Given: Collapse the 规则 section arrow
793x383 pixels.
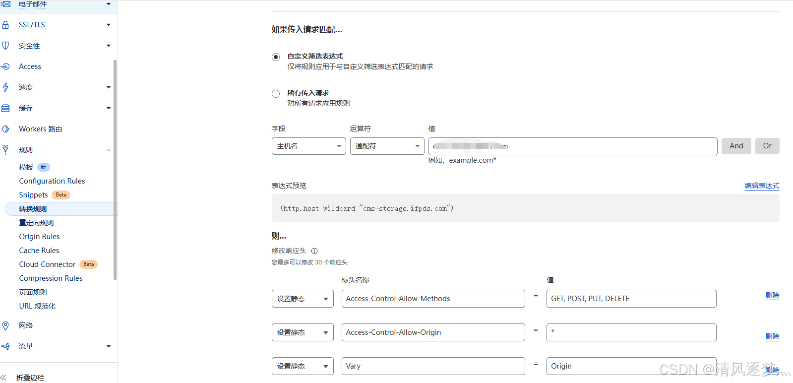Looking at the screenshot, I should [x=109, y=150].
